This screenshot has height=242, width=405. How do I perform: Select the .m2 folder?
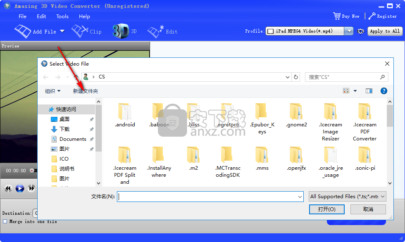193,159
